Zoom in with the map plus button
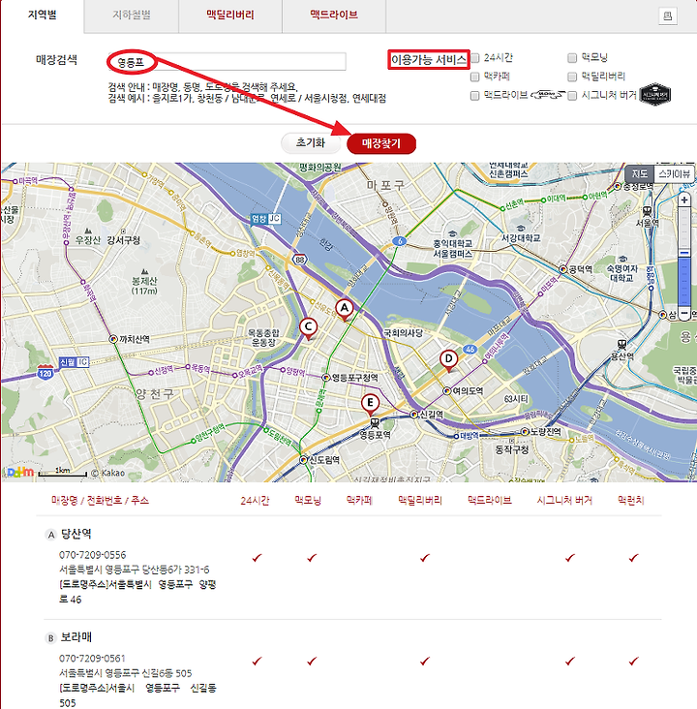This screenshot has width=697, height=709. 684,200
